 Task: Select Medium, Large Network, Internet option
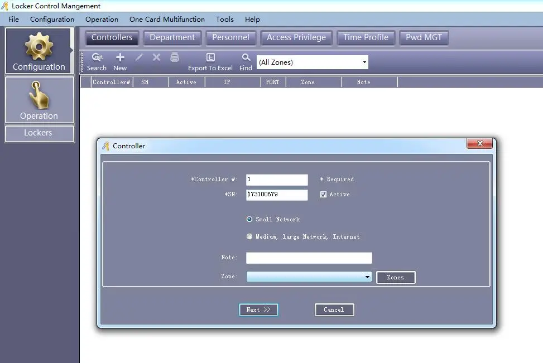(x=249, y=236)
